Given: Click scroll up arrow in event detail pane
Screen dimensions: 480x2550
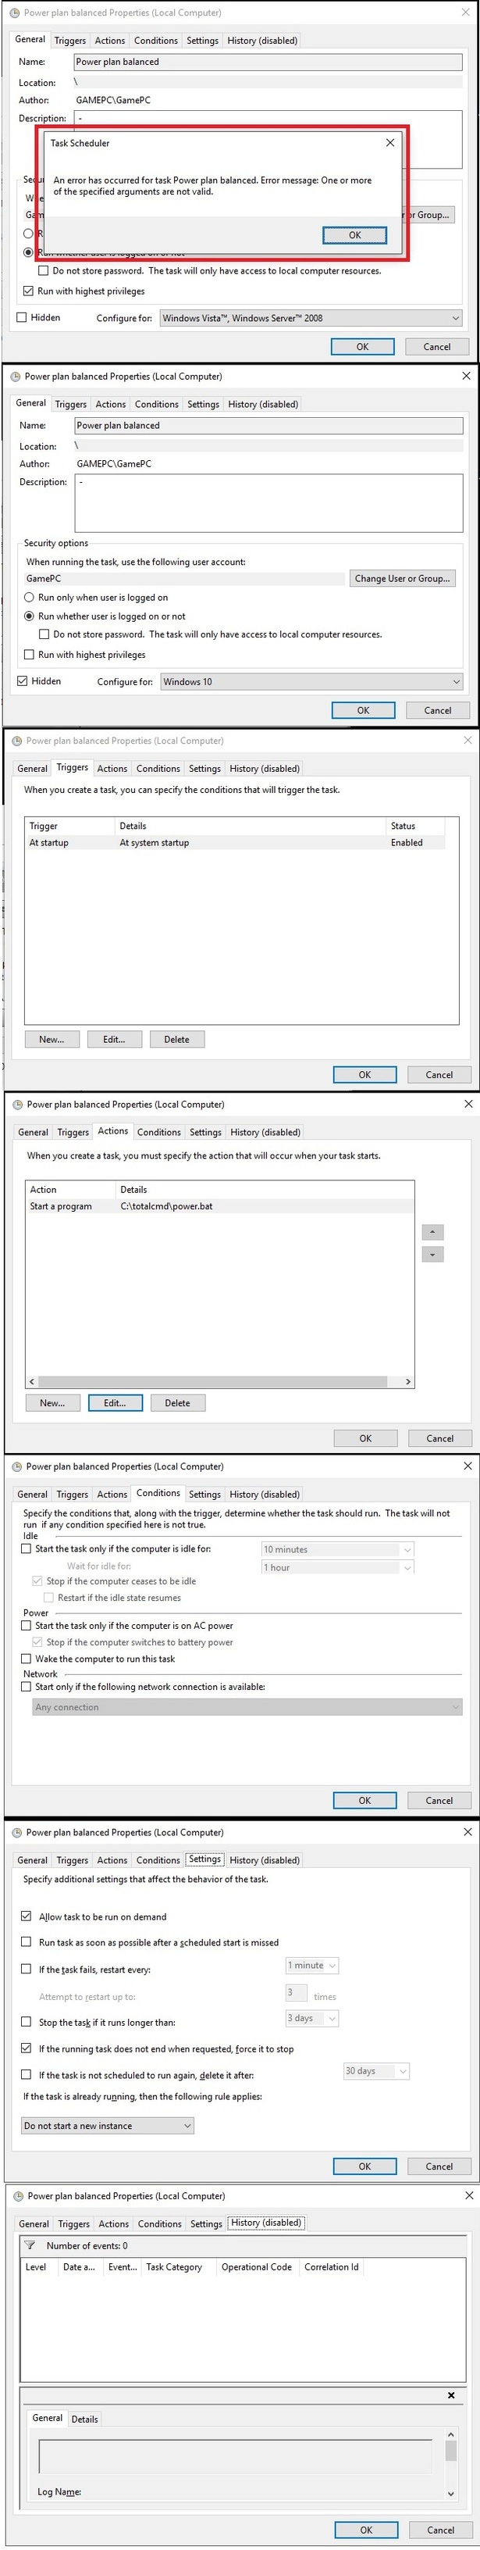Looking at the screenshot, I should click(x=451, y=2435).
